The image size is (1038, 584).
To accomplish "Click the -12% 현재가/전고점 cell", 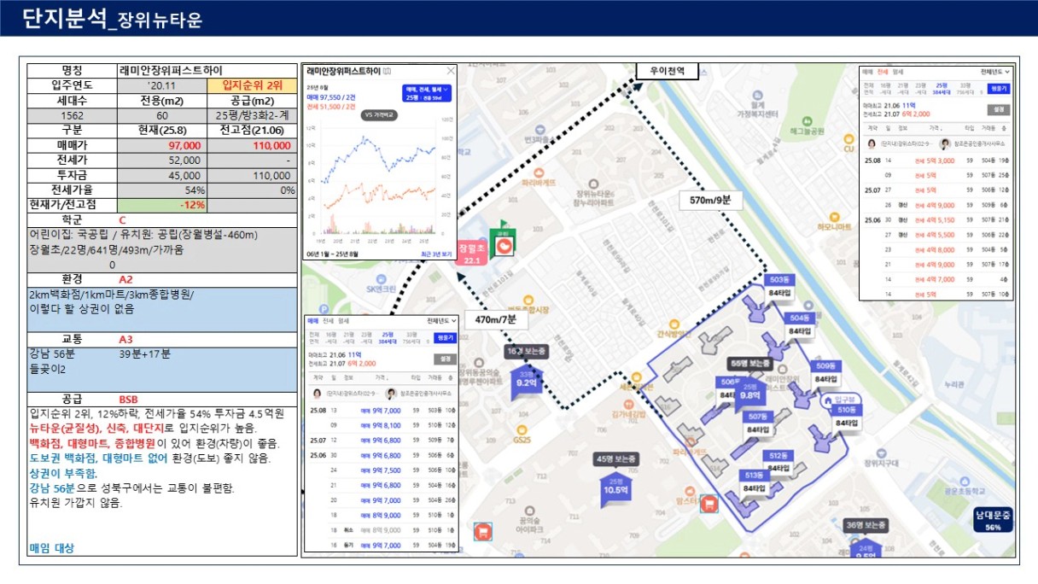I will tap(163, 205).
